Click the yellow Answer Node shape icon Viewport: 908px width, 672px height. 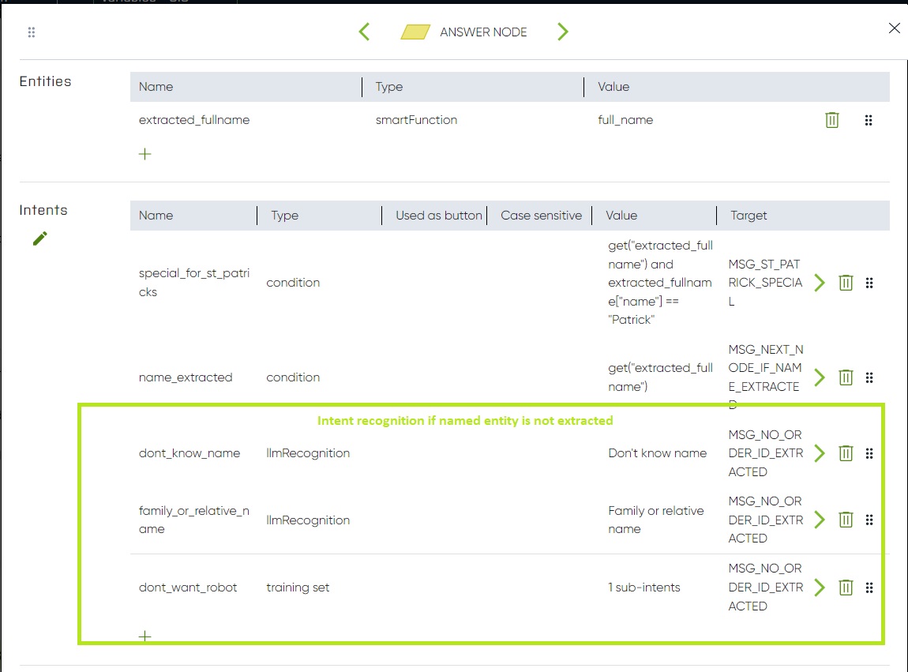(415, 32)
